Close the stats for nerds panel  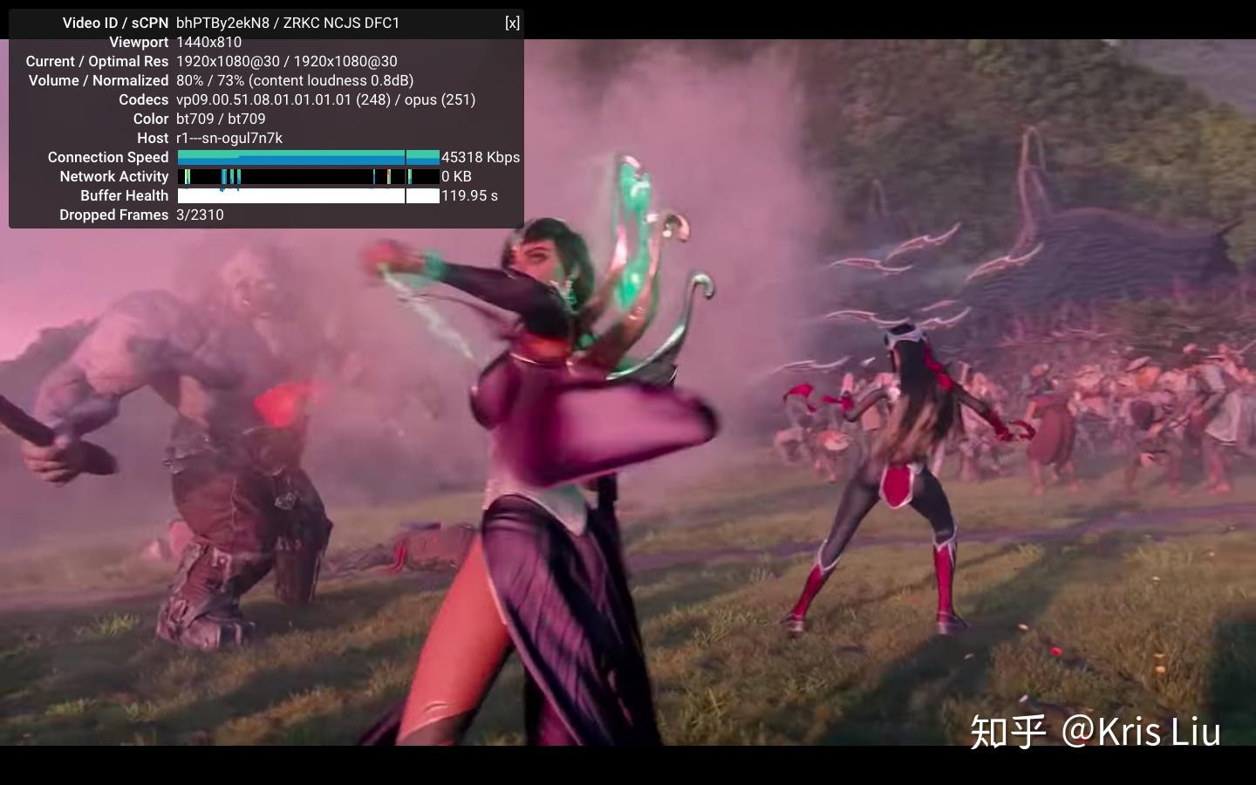[512, 23]
